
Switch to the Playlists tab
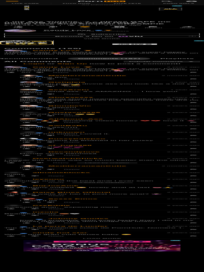[x=177, y=59]
